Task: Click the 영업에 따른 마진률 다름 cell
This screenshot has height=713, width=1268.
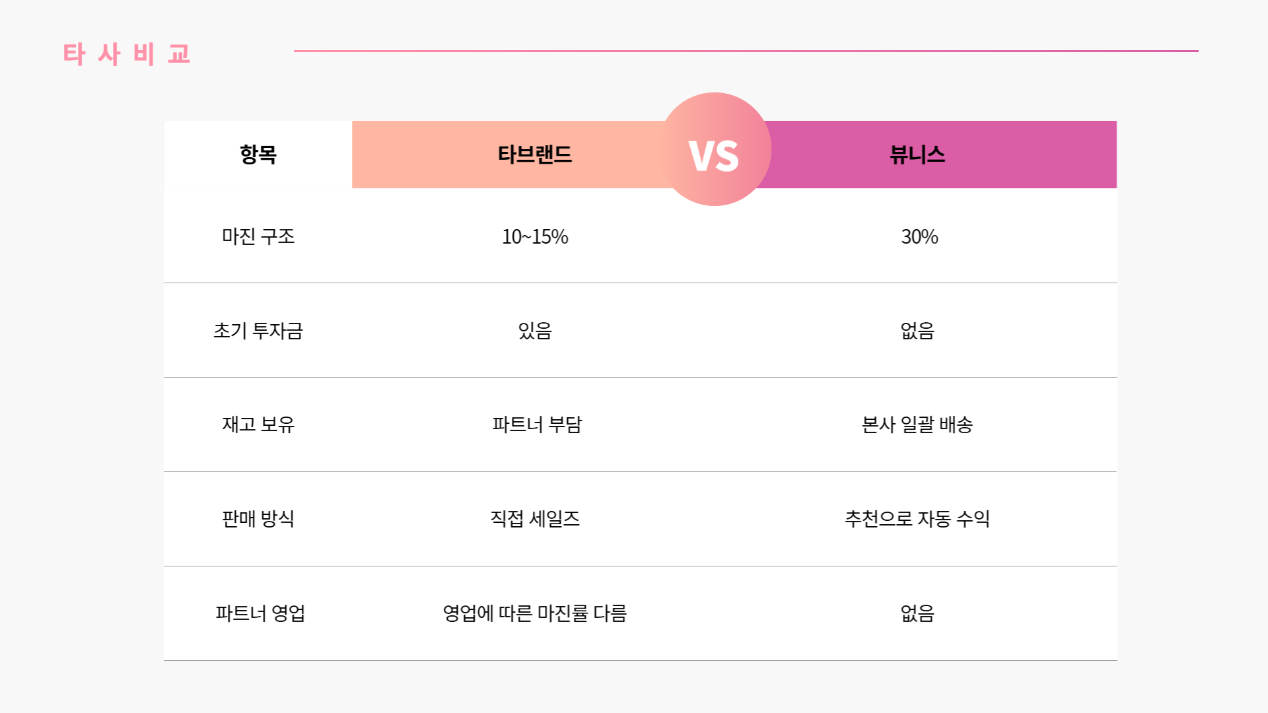Action: click(535, 613)
